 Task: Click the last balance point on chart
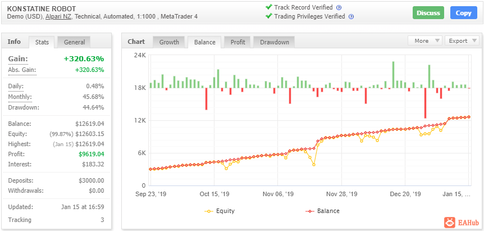[x=469, y=117]
